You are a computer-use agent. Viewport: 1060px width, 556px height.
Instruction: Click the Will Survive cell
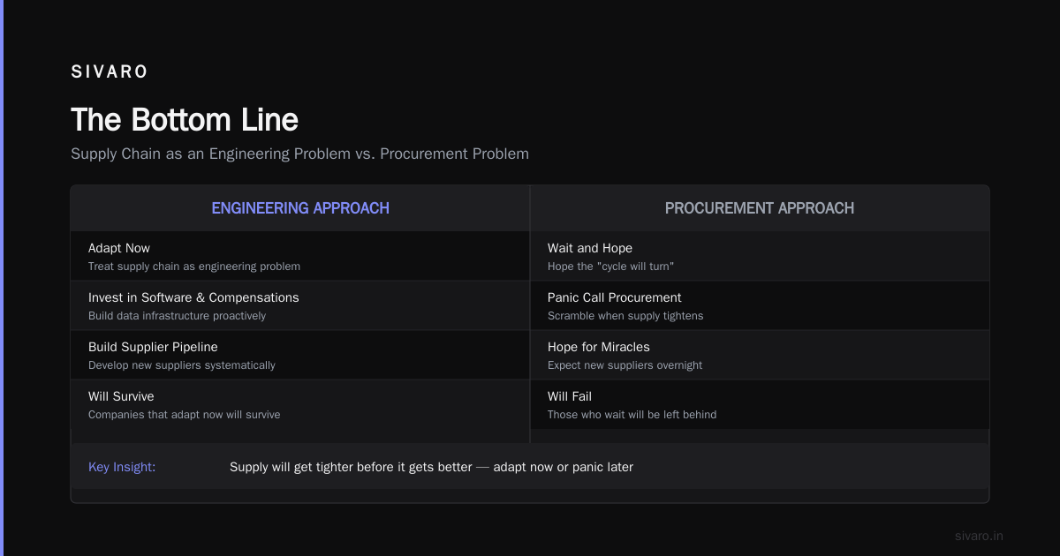[300, 404]
